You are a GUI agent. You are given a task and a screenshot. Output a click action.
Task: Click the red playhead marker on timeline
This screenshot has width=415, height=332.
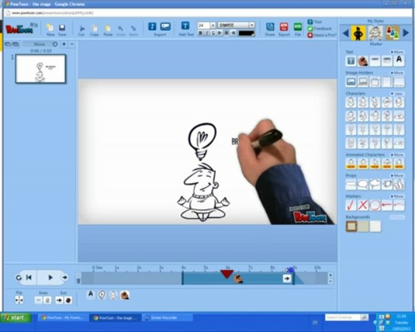[x=227, y=274]
